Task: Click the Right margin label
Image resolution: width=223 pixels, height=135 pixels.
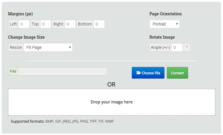Action: tap(58, 24)
